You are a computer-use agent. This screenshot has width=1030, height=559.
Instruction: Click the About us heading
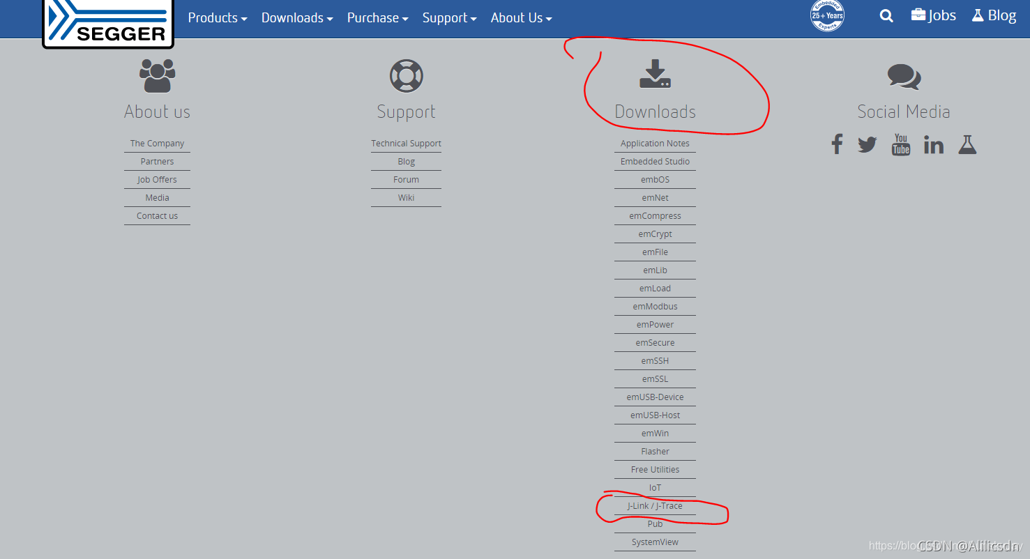157,112
